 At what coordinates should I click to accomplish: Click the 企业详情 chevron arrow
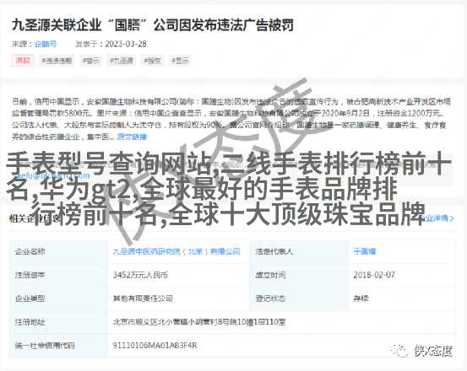(x=452, y=218)
